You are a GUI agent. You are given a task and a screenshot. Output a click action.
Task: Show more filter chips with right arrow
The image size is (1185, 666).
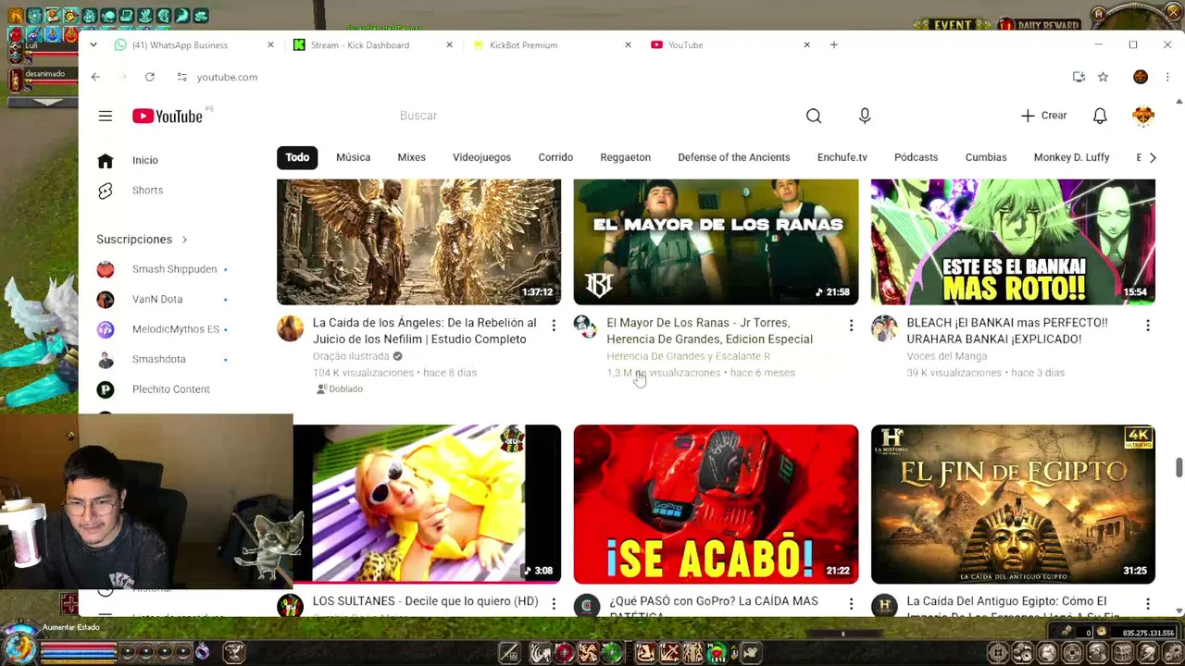click(1153, 157)
